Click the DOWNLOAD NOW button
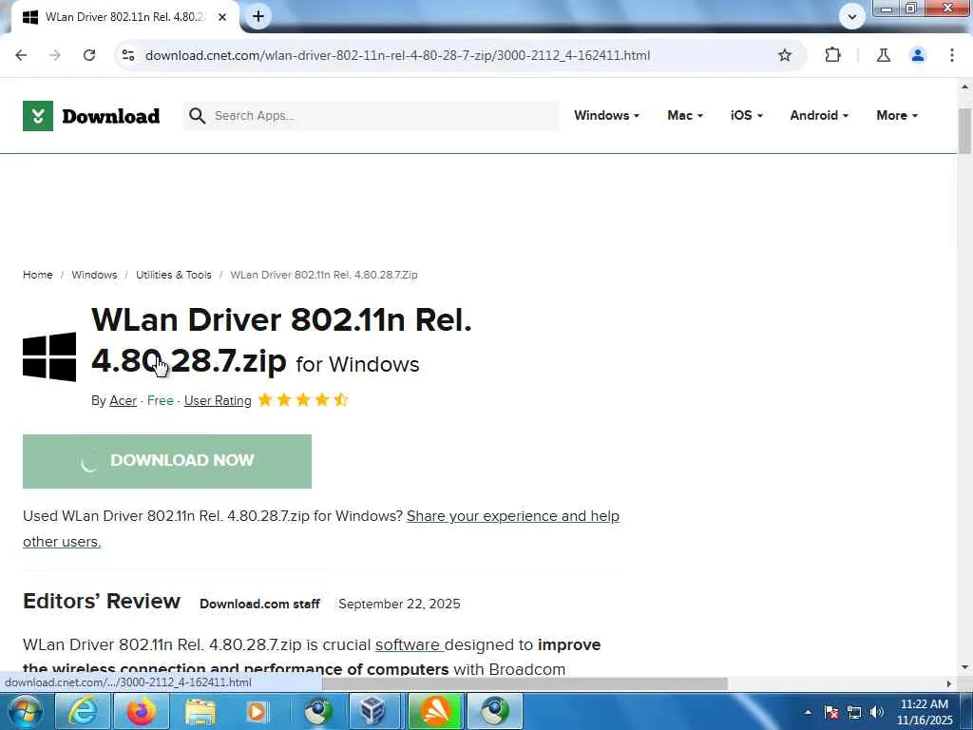 pyautogui.click(x=167, y=461)
